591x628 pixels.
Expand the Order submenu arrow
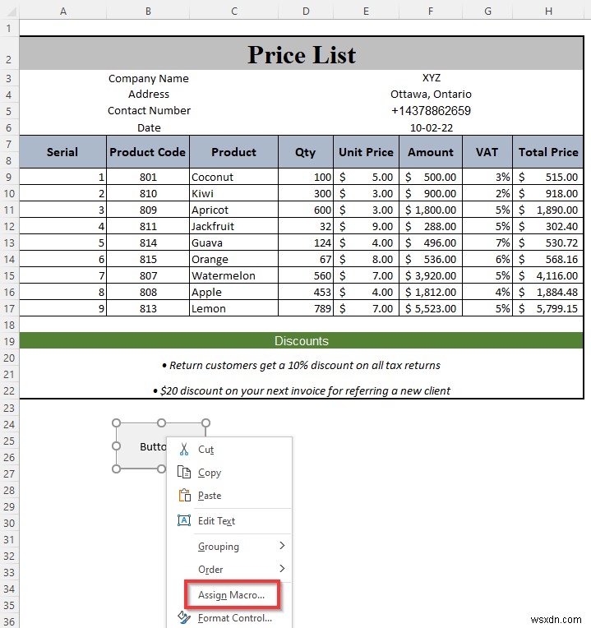282,568
